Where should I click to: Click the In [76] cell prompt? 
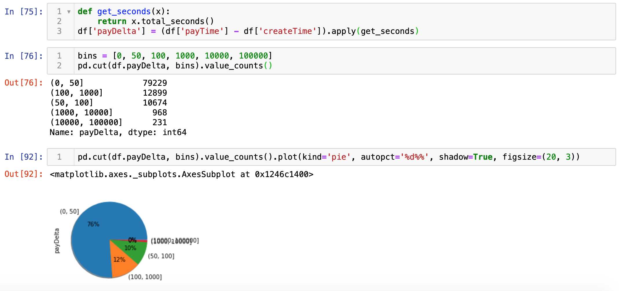(x=24, y=56)
